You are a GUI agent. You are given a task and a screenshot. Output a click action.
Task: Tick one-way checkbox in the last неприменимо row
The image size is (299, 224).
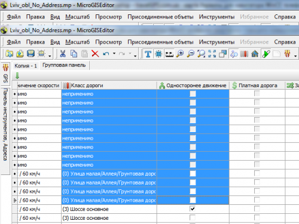[193, 165]
